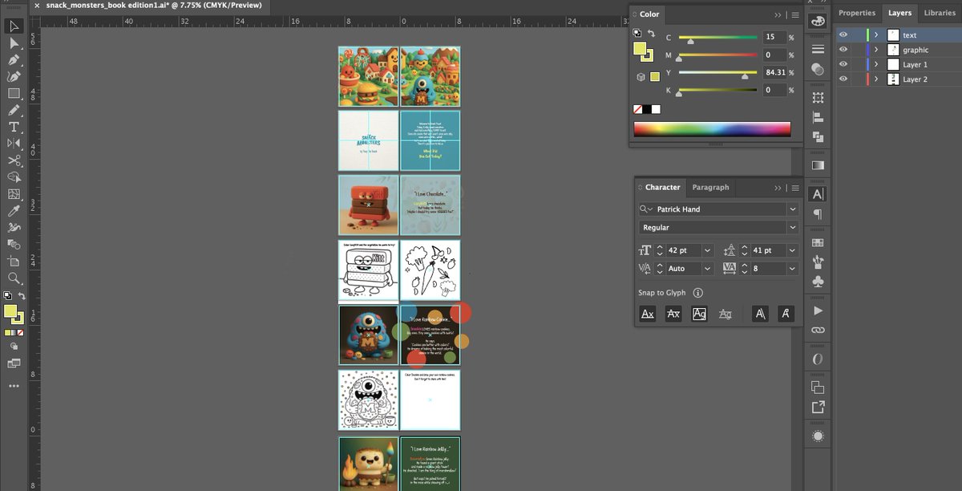
Task: Select the Pencil tool in toolbar
Action: coord(14,111)
